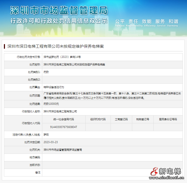Select the value 特种设备违法行为
This screenshot has height=183, width=187.
pyautogui.click(x=54, y=87)
